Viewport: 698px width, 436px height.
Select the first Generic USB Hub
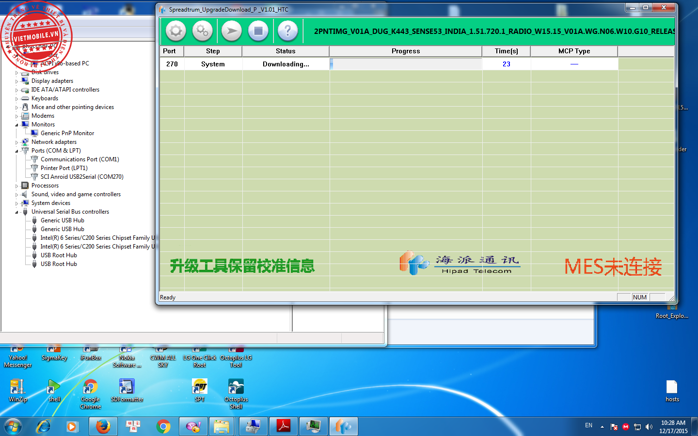pyautogui.click(x=63, y=220)
